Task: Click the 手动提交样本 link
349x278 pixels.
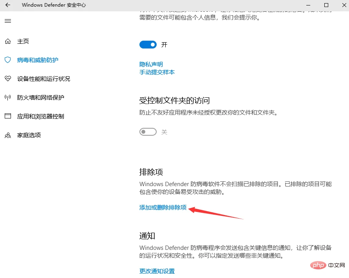Action: coord(157,72)
